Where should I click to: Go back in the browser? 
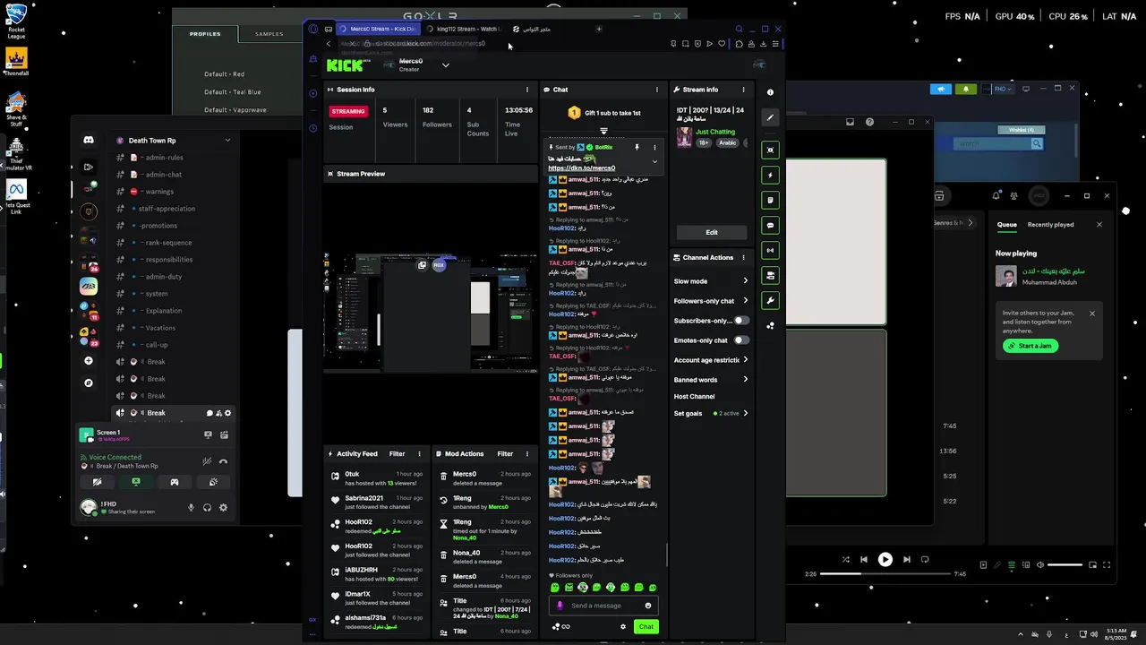(329, 44)
